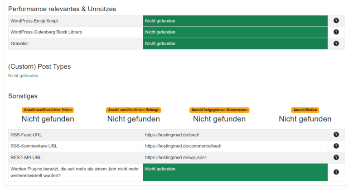Select the Anzahl Medien badge
The height and width of the screenshot is (188, 348).
coord(305,110)
